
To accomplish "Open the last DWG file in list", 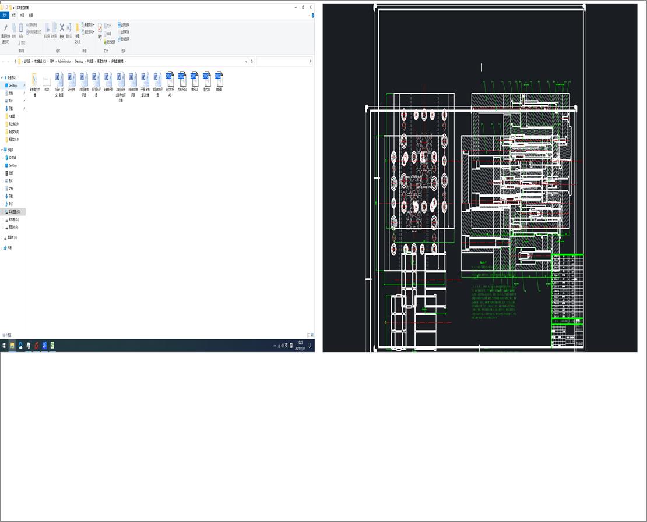I will 219,80.
